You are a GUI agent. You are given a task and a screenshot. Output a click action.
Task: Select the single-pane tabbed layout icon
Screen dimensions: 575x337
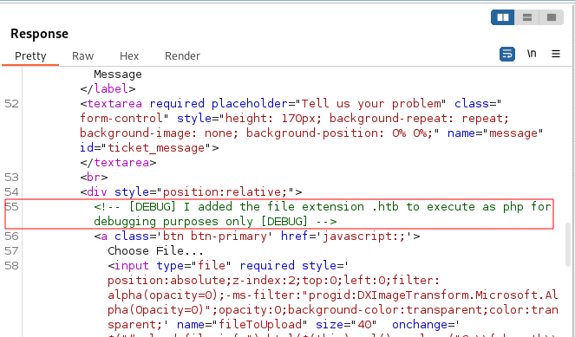pyautogui.click(x=552, y=17)
